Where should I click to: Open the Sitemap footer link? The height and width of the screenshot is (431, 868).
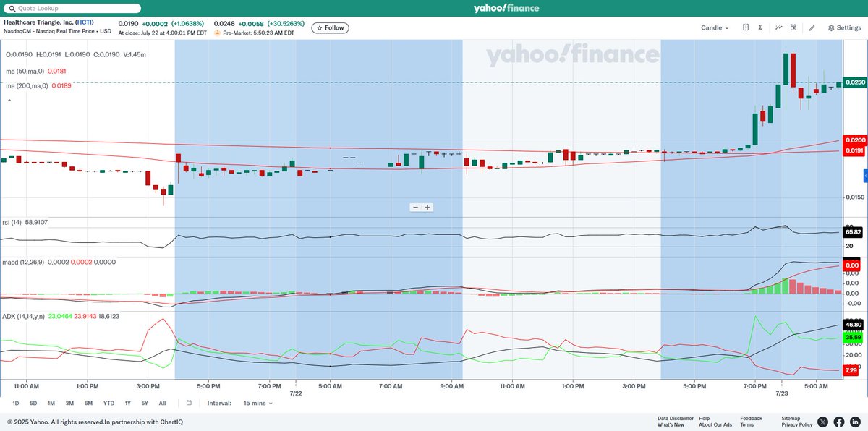[x=791, y=418]
